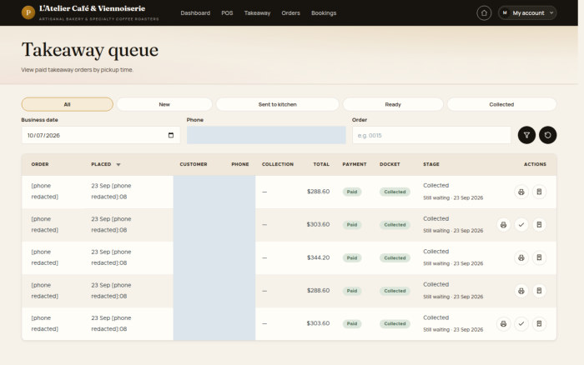The width and height of the screenshot is (584, 365).
Task: Expand the My account chevron
Action: pos(551,13)
